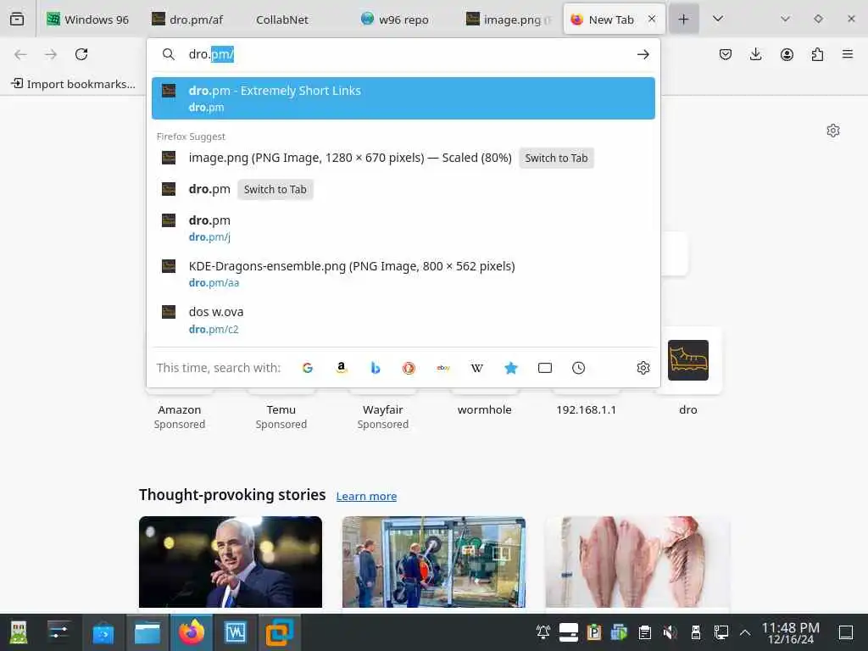
Task: Expand the system tray hidden icons arrow
Action: 745,632
